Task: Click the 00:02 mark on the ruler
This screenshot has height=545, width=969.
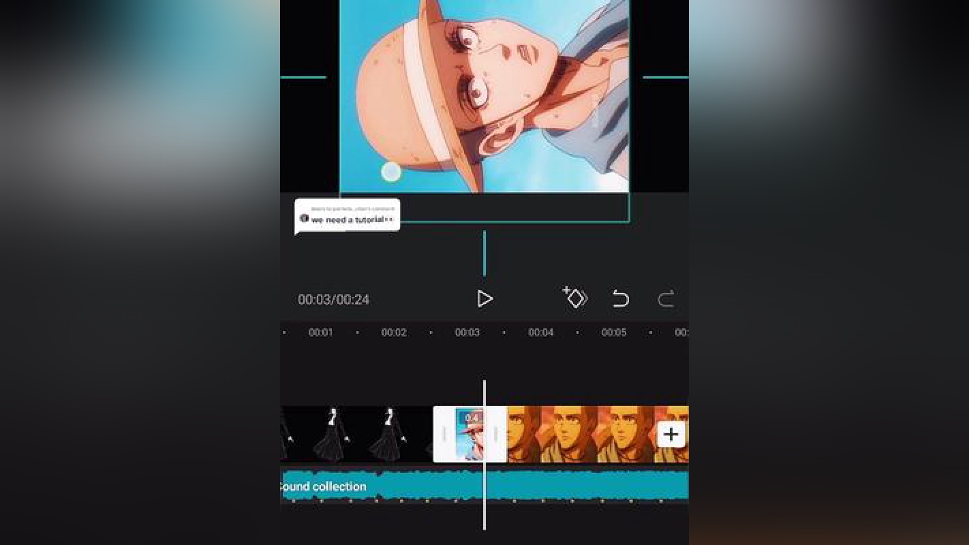Action: [394, 332]
